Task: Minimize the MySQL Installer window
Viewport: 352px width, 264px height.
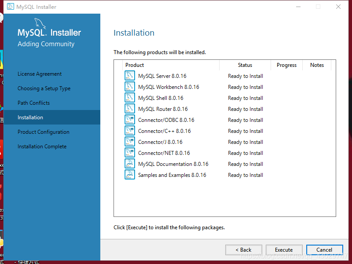Action: pos(298,7)
